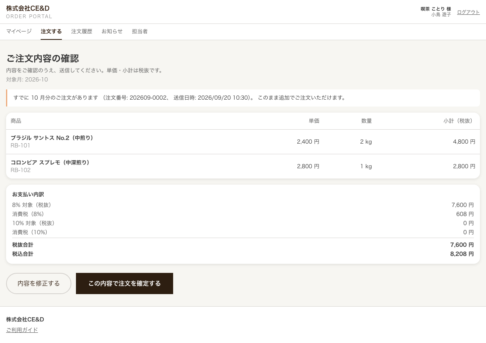The image size is (486, 343).
Task: Click the 4,800 円 subtotal cell
Action: pos(464,142)
